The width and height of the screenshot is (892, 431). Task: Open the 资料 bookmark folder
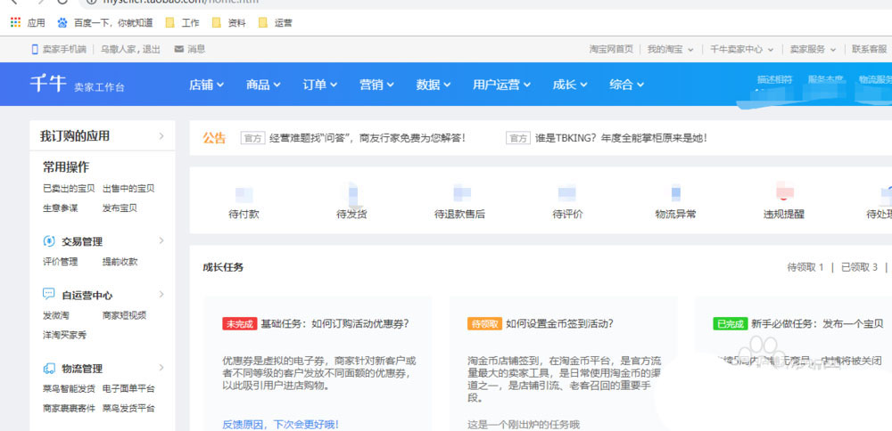[x=228, y=23]
